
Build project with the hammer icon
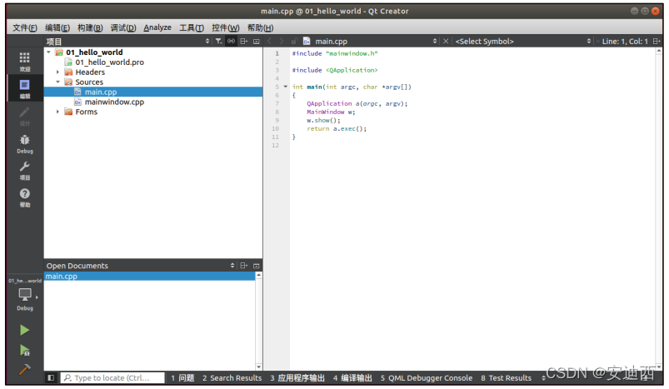(24, 369)
